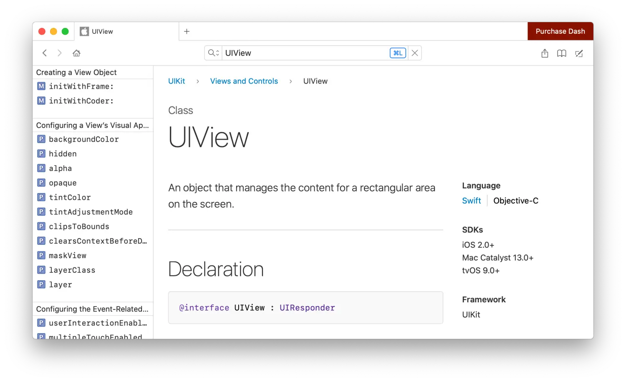Viewport: 626px width, 382px height.
Task: Select the initWithFrame: method
Action: pos(93,86)
